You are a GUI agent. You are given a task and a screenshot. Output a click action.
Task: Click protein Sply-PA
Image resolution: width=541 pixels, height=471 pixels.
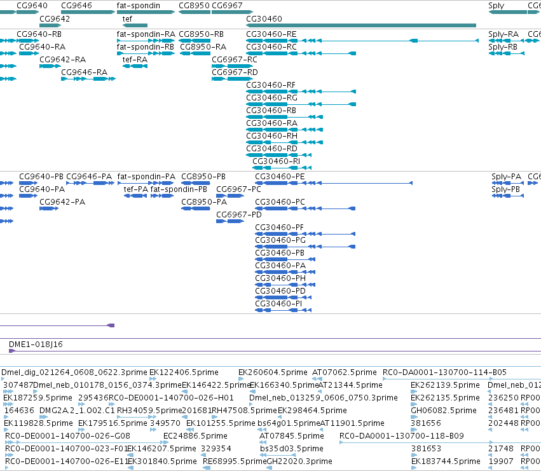pyautogui.click(x=506, y=177)
